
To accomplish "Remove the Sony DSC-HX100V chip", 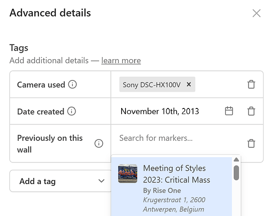I will point(189,84).
